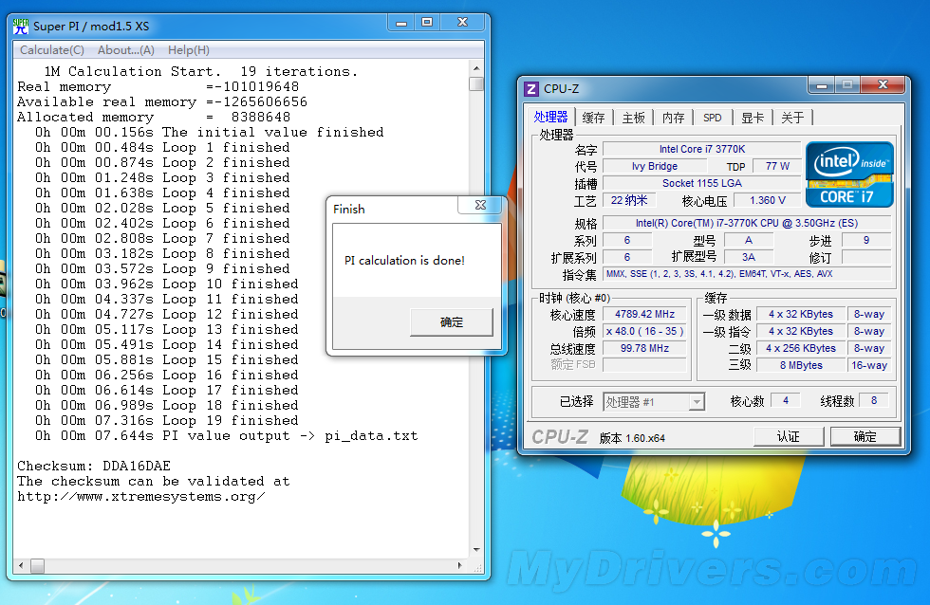Click the 认证 button in CPU-Z
930x605 pixels.
coord(788,437)
